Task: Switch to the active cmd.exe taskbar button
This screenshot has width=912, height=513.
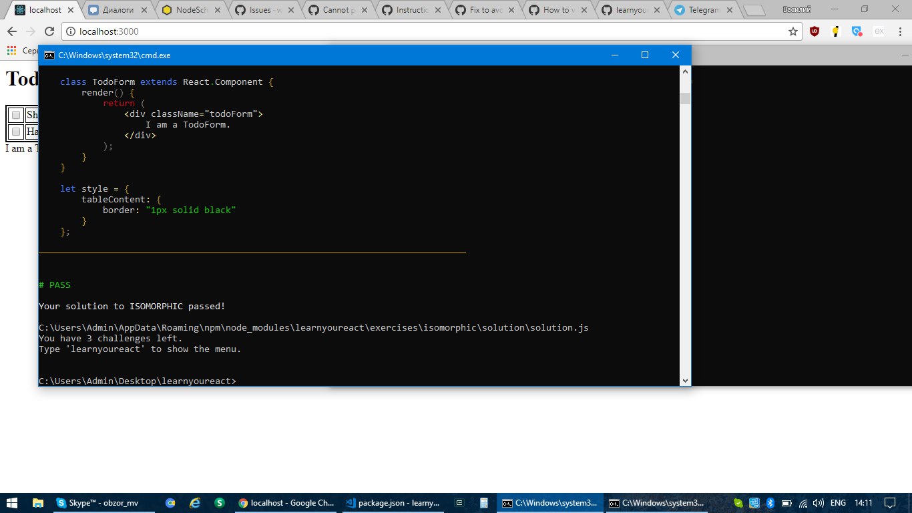Action: (x=550, y=503)
